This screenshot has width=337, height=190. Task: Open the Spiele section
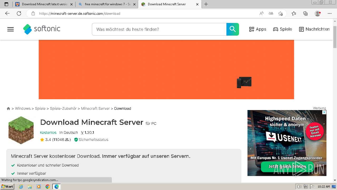283,29
